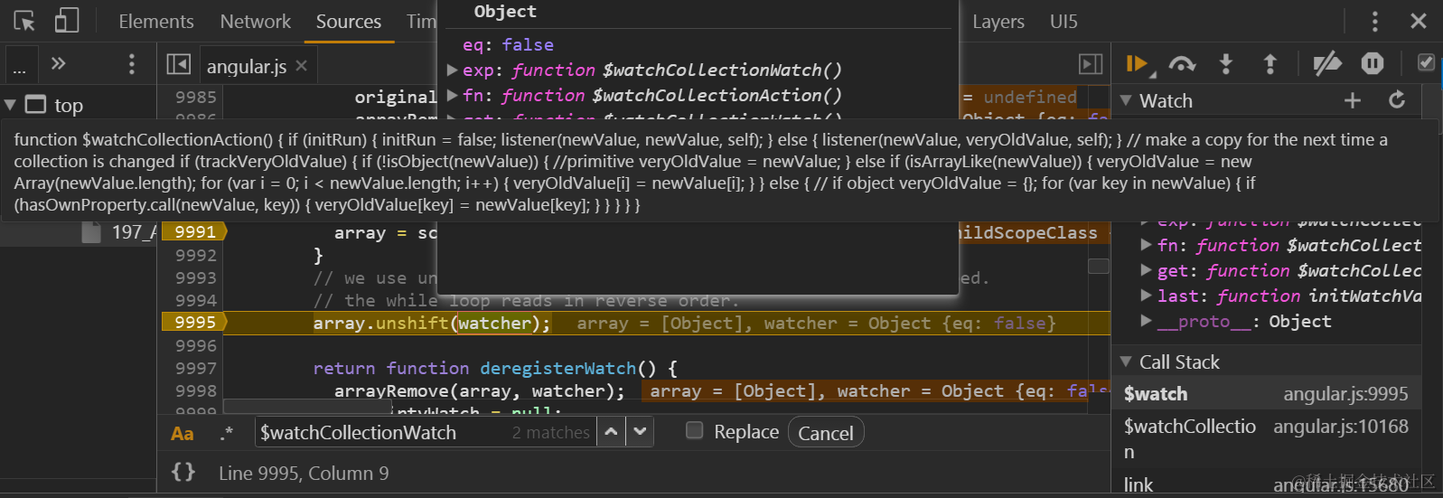The height and width of the screenshot is (498, 1443).
Task: Open the DevTools three-dot customize menu
Action: pos(1374,21)
